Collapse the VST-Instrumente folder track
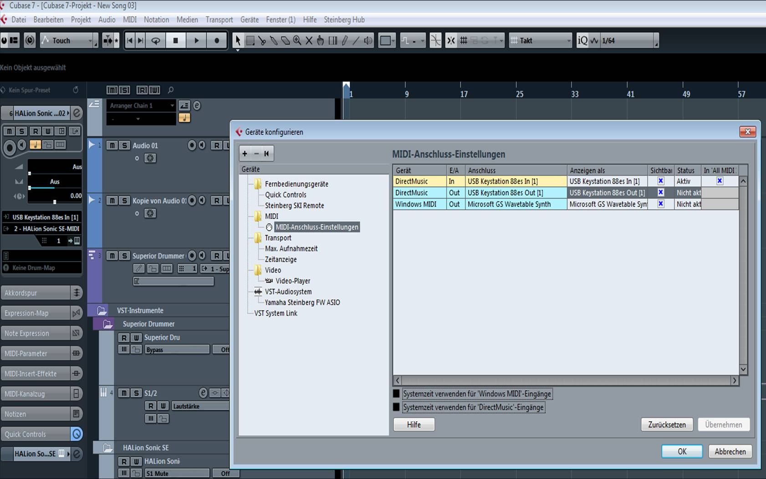Image resolution: width=766 pixels, height=479 pixels. [102, 311]
